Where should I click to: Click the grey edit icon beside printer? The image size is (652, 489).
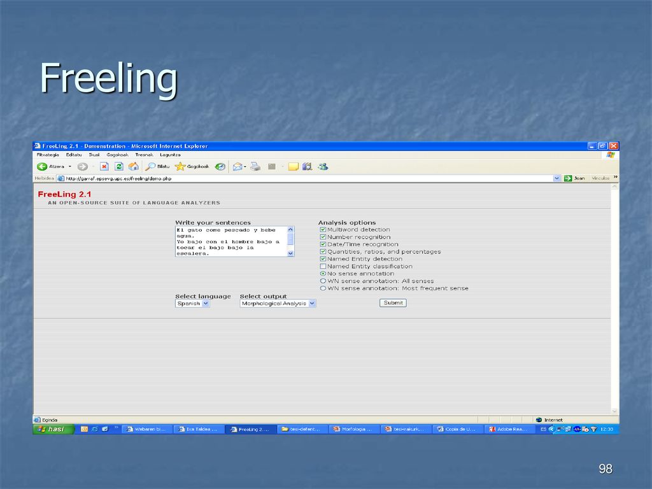272,167
